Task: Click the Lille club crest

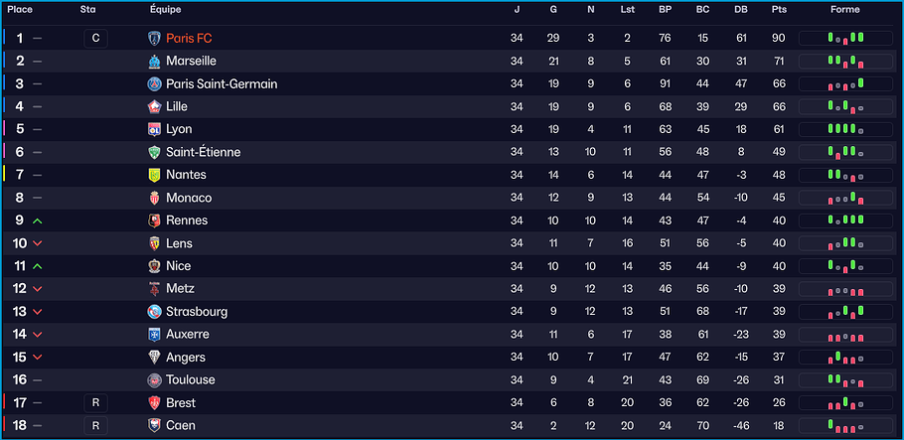Action: pyautogui.click(x=154, y=107)
